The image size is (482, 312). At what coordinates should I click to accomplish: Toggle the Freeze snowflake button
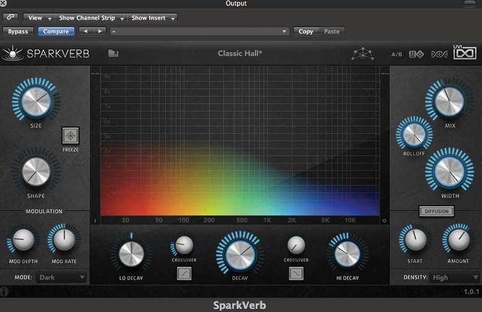[x=71, y=136]
